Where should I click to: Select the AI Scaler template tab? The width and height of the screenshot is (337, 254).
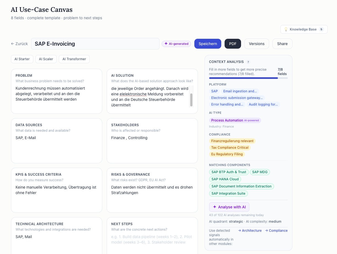pyautogui.click(x=46, y=59)
